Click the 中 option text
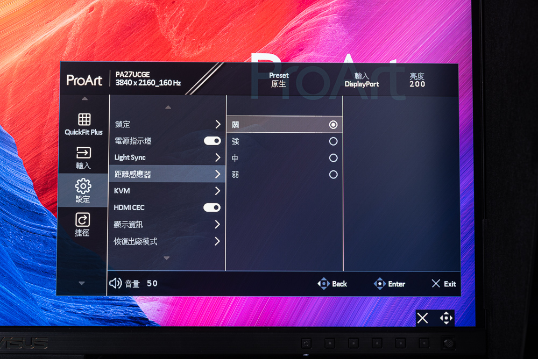This screenshot has width=538, height=359. pos(235,158)
